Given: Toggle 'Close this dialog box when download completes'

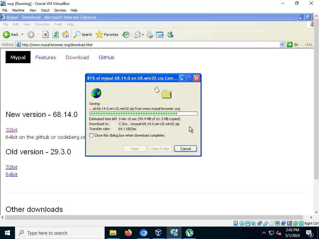Looking at the screenshot, I should [92, 135].
